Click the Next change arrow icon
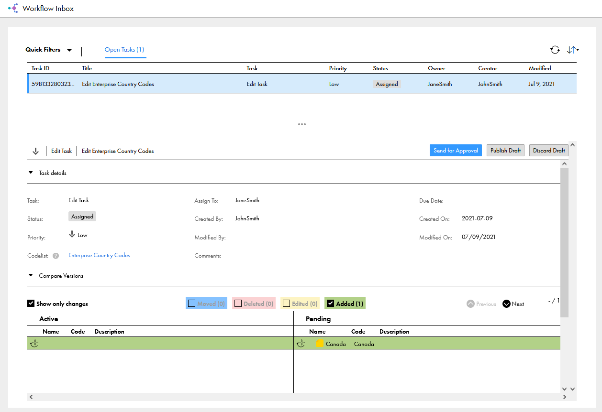 click(x=506, y=304)
